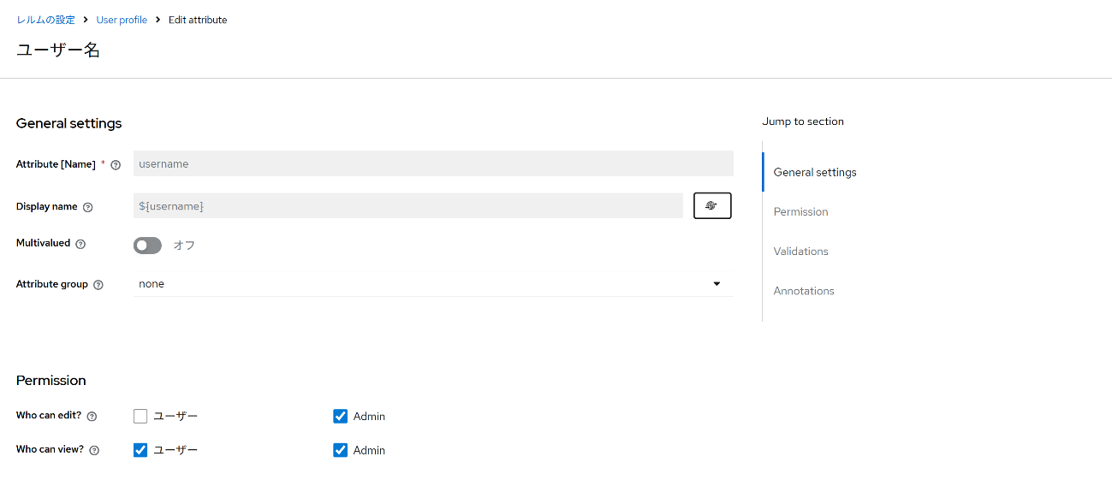Viewport: 1112px width, 480px height.
Task: Show help for Who can edit
Action: click(92, 417)
